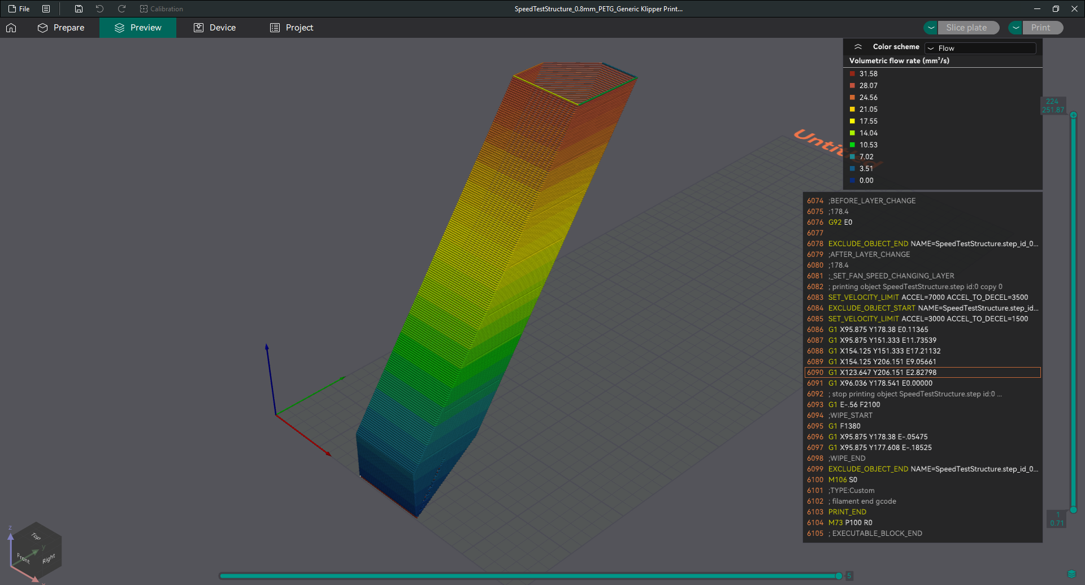
Task: Click the Right face of the view cube
Action: (x=49, y=558)
